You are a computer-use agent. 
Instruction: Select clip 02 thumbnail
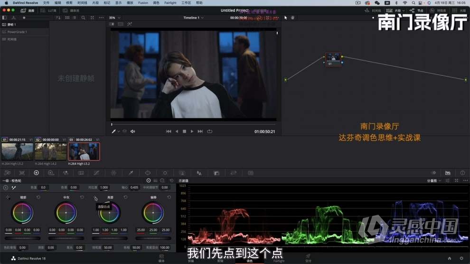[x=51, y=152]
